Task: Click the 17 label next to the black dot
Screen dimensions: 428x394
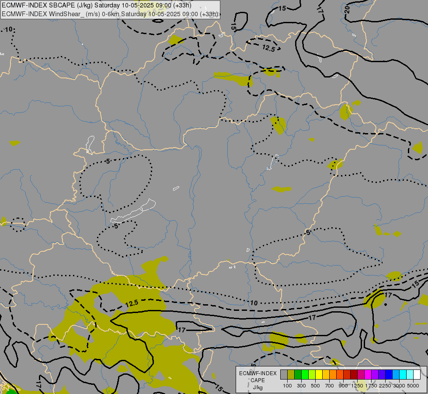Action: coord(388,295)
